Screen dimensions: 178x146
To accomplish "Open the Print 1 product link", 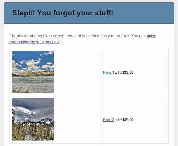I will pos(108,72).
